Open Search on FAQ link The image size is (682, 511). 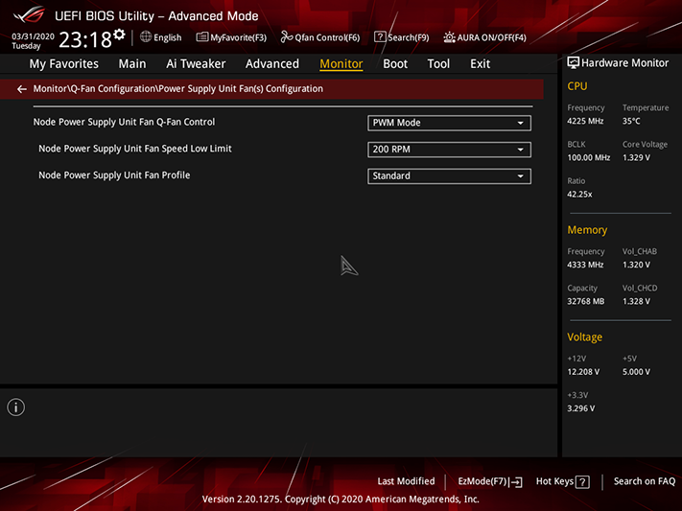point(645,481)
